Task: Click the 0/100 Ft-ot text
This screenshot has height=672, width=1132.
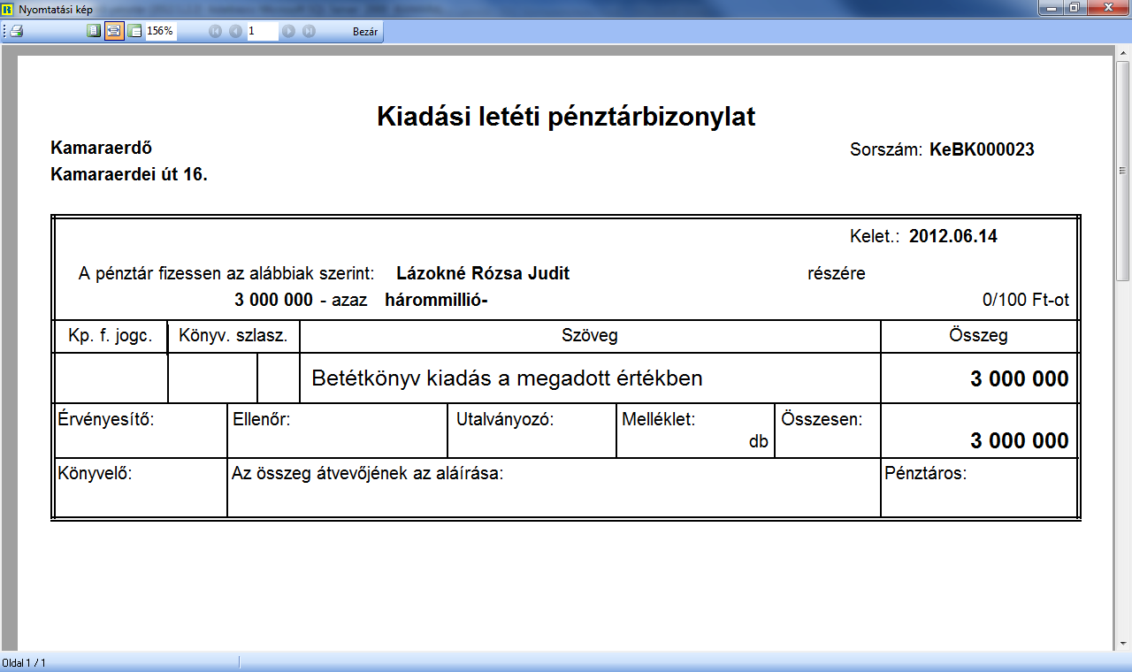Action: tap(1026, 300)
